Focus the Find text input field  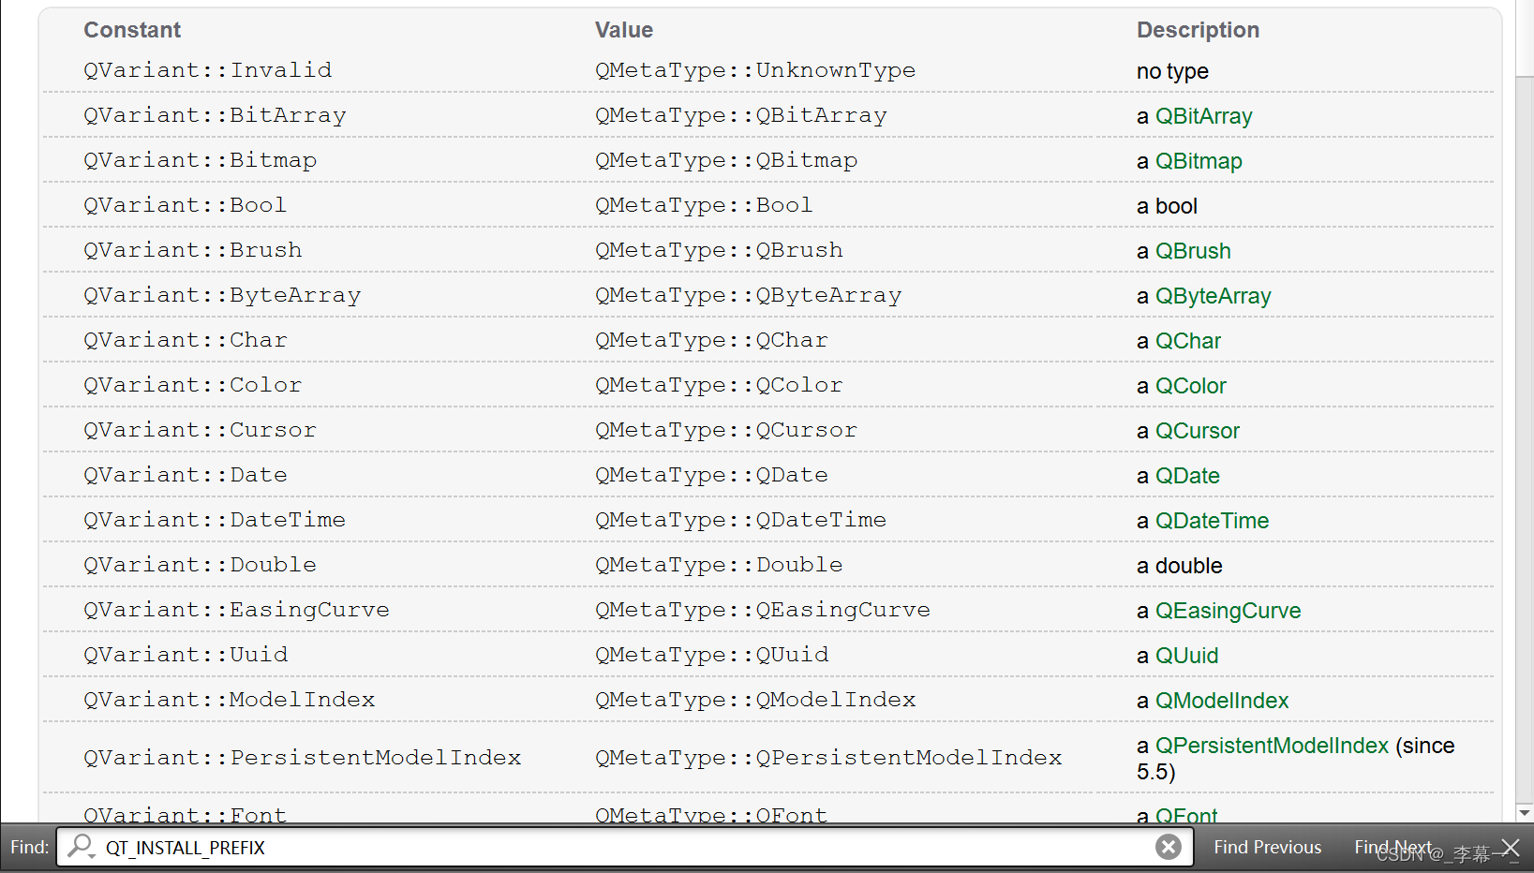[x=624, y=847]
